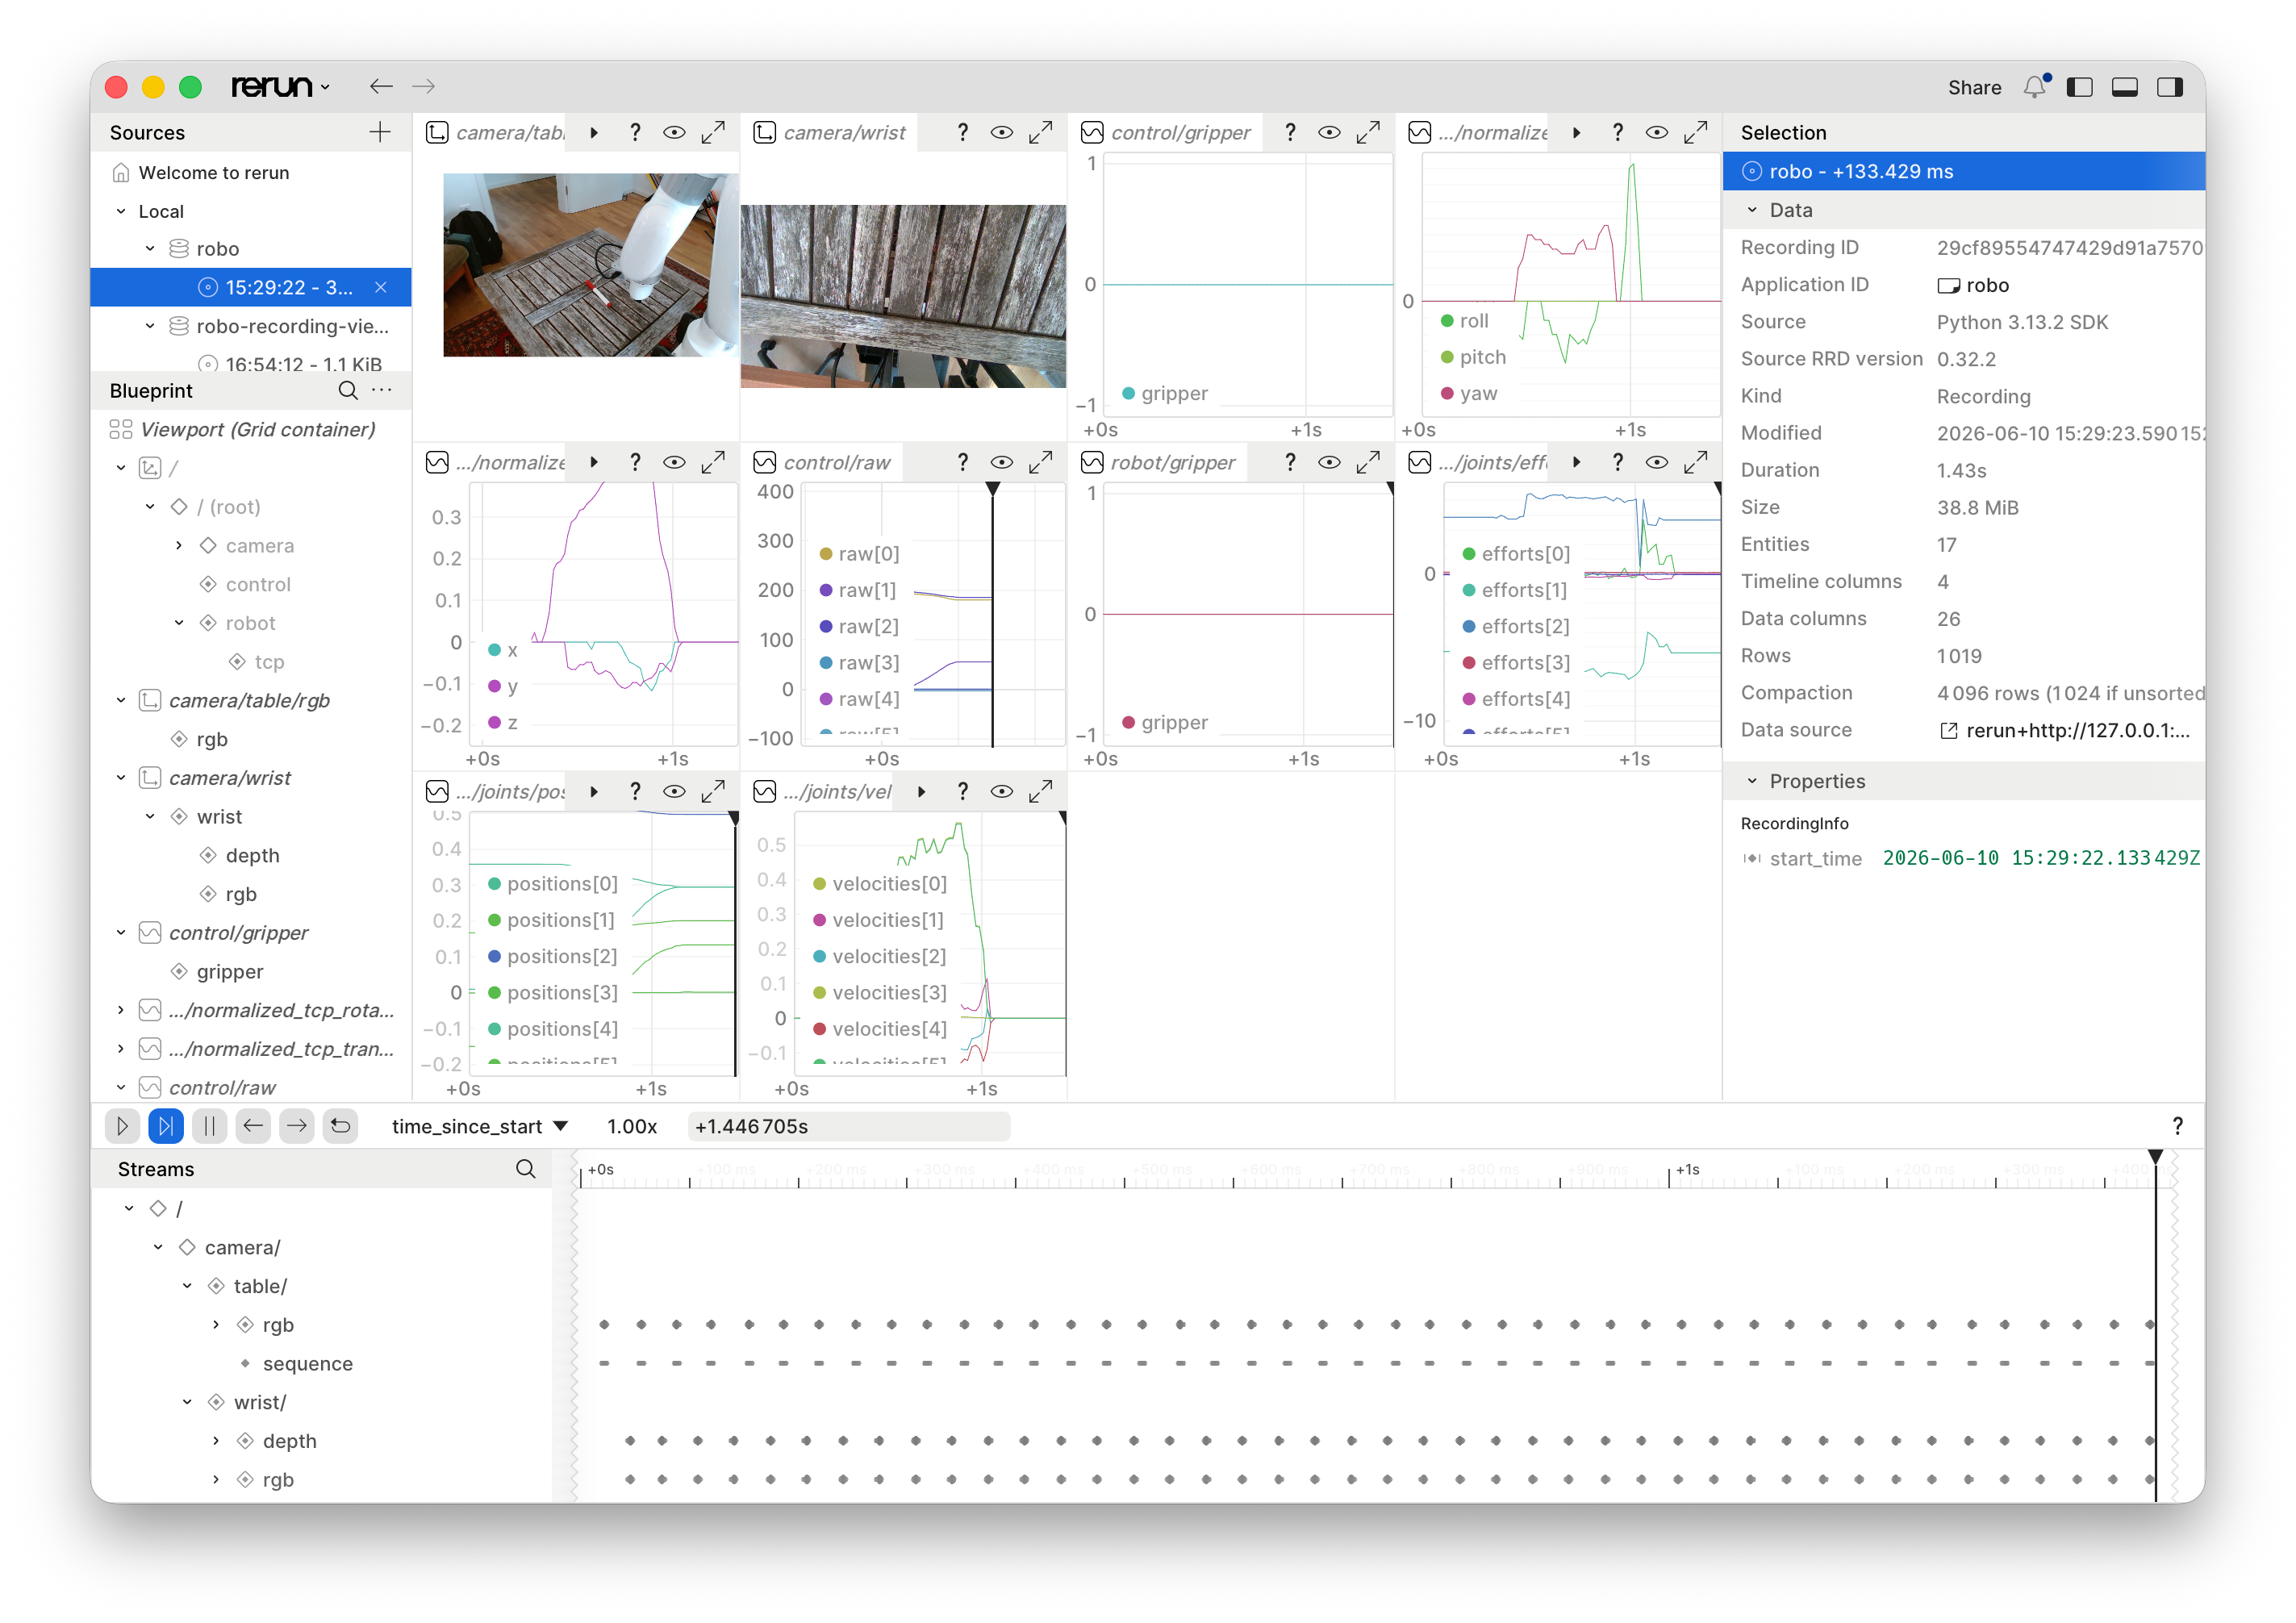This screenshot has width=2296, height=1623.
Task: Search the Blueprint tree
Action: (x=347, y=390)
